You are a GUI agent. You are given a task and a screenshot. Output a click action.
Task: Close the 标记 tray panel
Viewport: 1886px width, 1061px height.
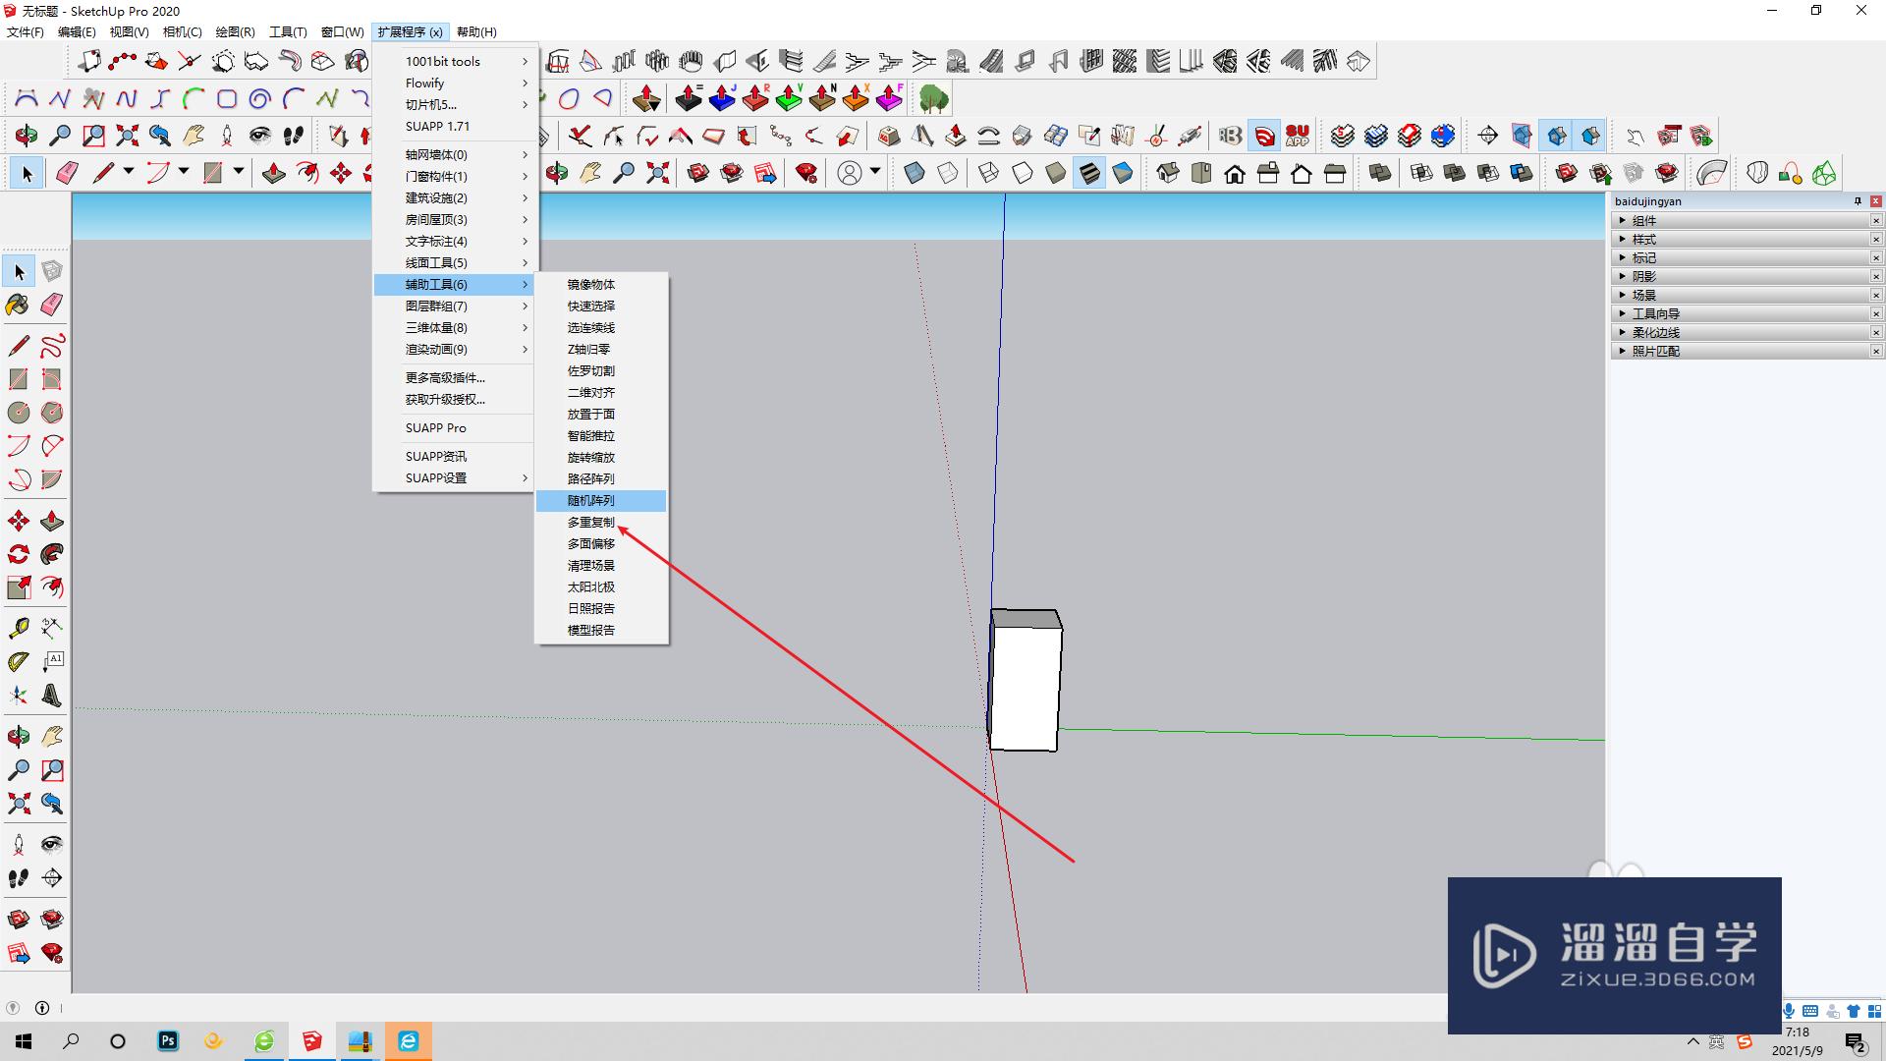(x=1876, y=258)
